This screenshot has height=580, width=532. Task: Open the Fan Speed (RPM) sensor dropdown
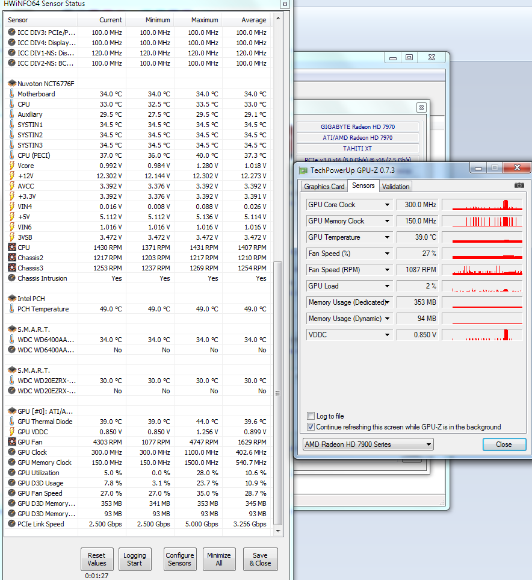click(387, 270)
